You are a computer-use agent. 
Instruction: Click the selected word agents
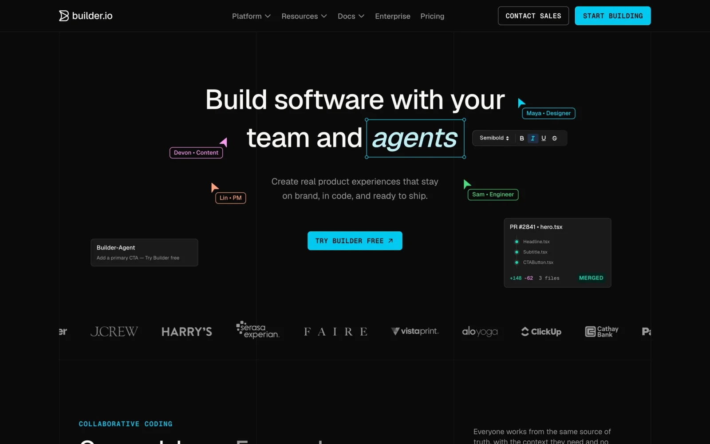[x=415, y=138]
